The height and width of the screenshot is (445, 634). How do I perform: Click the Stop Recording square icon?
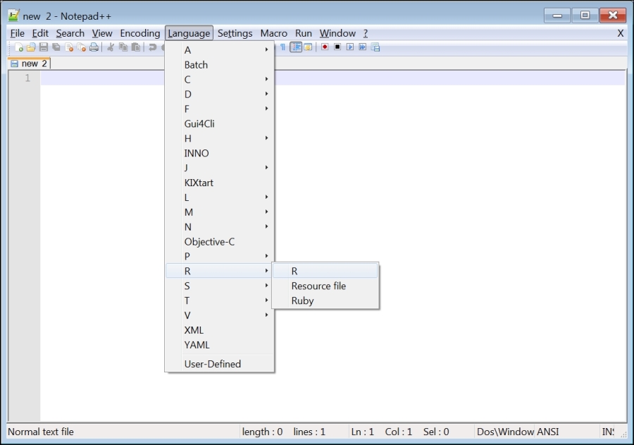[337, 47]
